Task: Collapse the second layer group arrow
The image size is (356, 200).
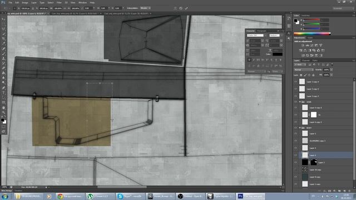Action: 300,128
